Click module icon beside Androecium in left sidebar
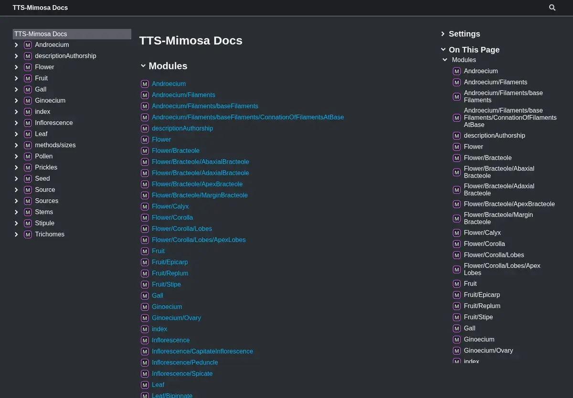This screenshot has width=573, height=398. pyautogui.click(x=28, y=45)
